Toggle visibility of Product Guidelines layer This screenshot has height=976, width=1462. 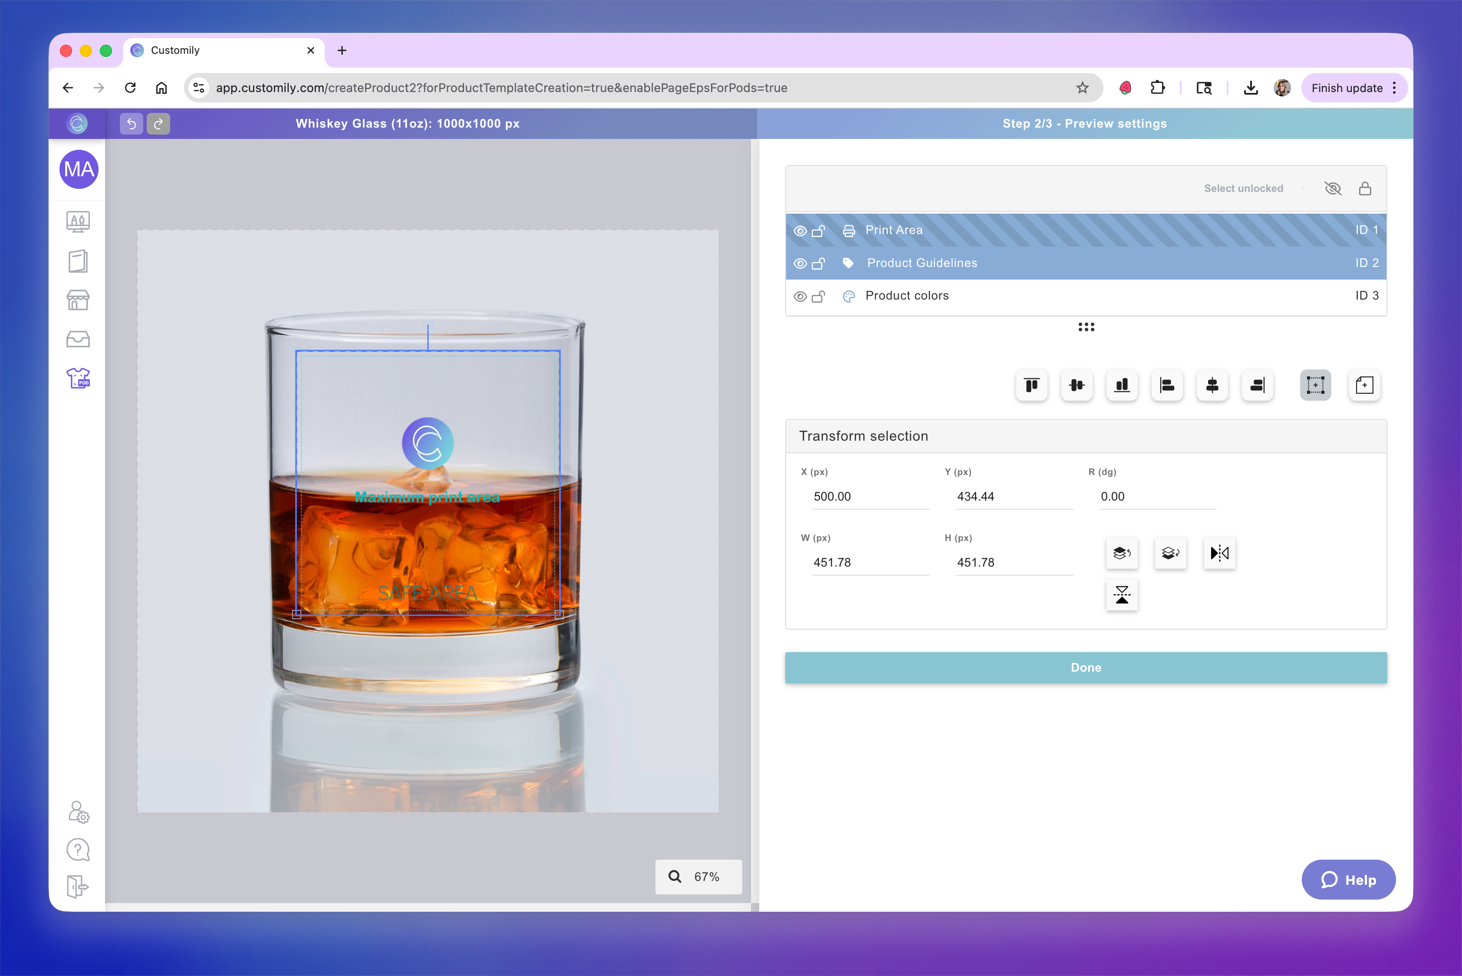coord(800,264)
